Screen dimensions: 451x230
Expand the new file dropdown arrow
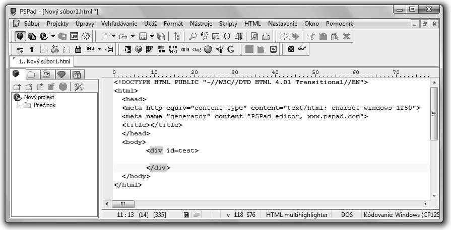coord(113,36)
